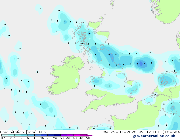Click the '30' legend scale label
The image size is (180, 139).
coord(62,138)
